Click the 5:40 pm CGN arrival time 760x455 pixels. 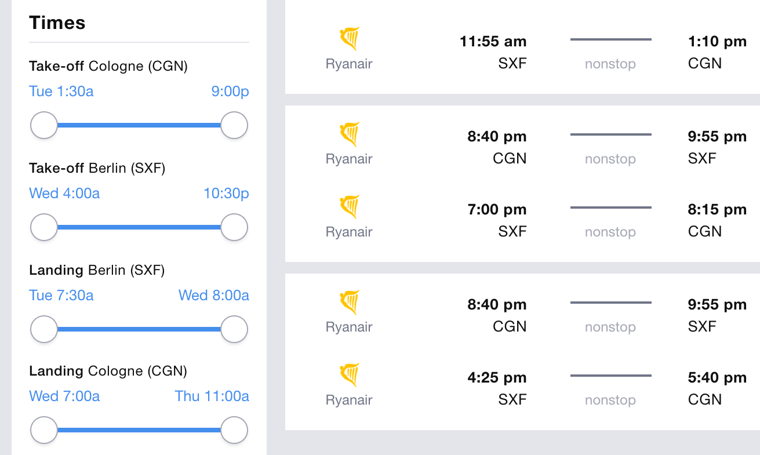coord(717,378)
